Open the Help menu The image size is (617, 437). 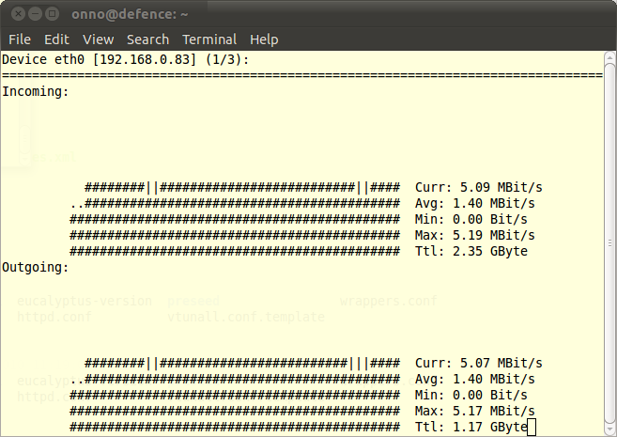coord(264,39)
